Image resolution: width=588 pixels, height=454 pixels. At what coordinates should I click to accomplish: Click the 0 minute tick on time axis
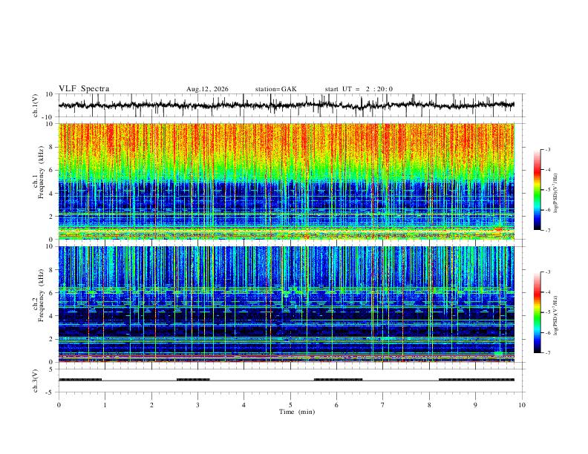tap(59, 405)
